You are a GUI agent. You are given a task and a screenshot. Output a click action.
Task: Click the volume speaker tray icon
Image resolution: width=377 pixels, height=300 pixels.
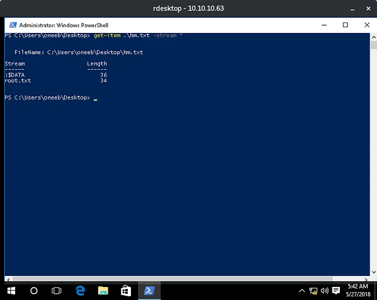324,291
